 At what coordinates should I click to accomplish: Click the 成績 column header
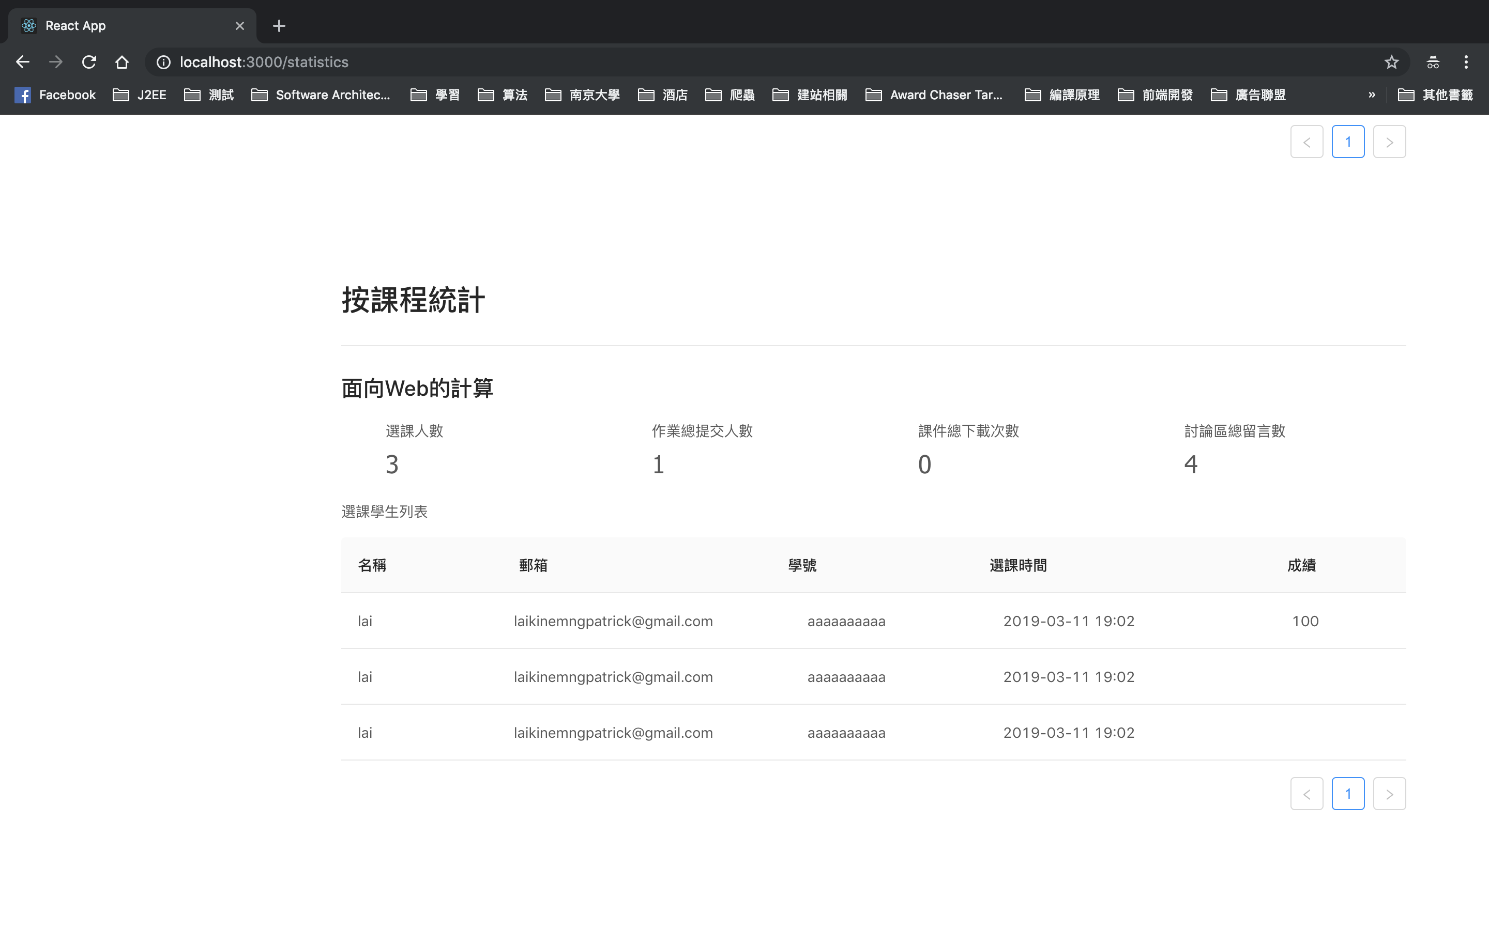(x=1301, y=565)
